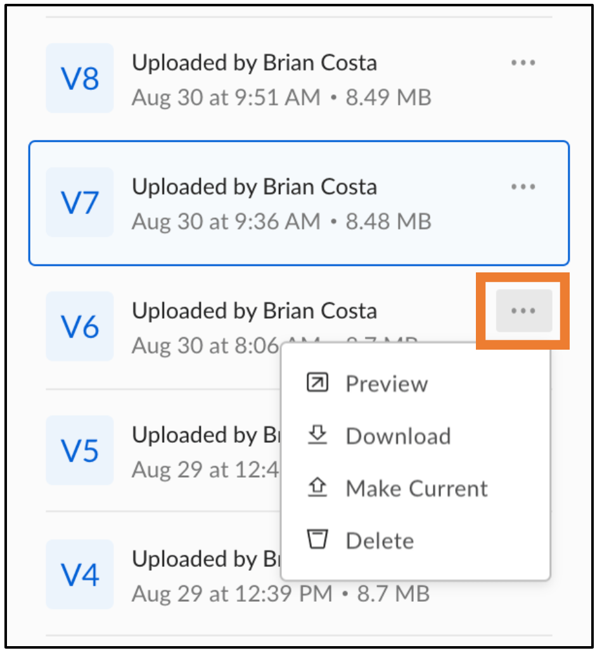This screenshot has width=602, height=655.
Task: Click the ellipsis icon on version V7
Action: (523, 186)
